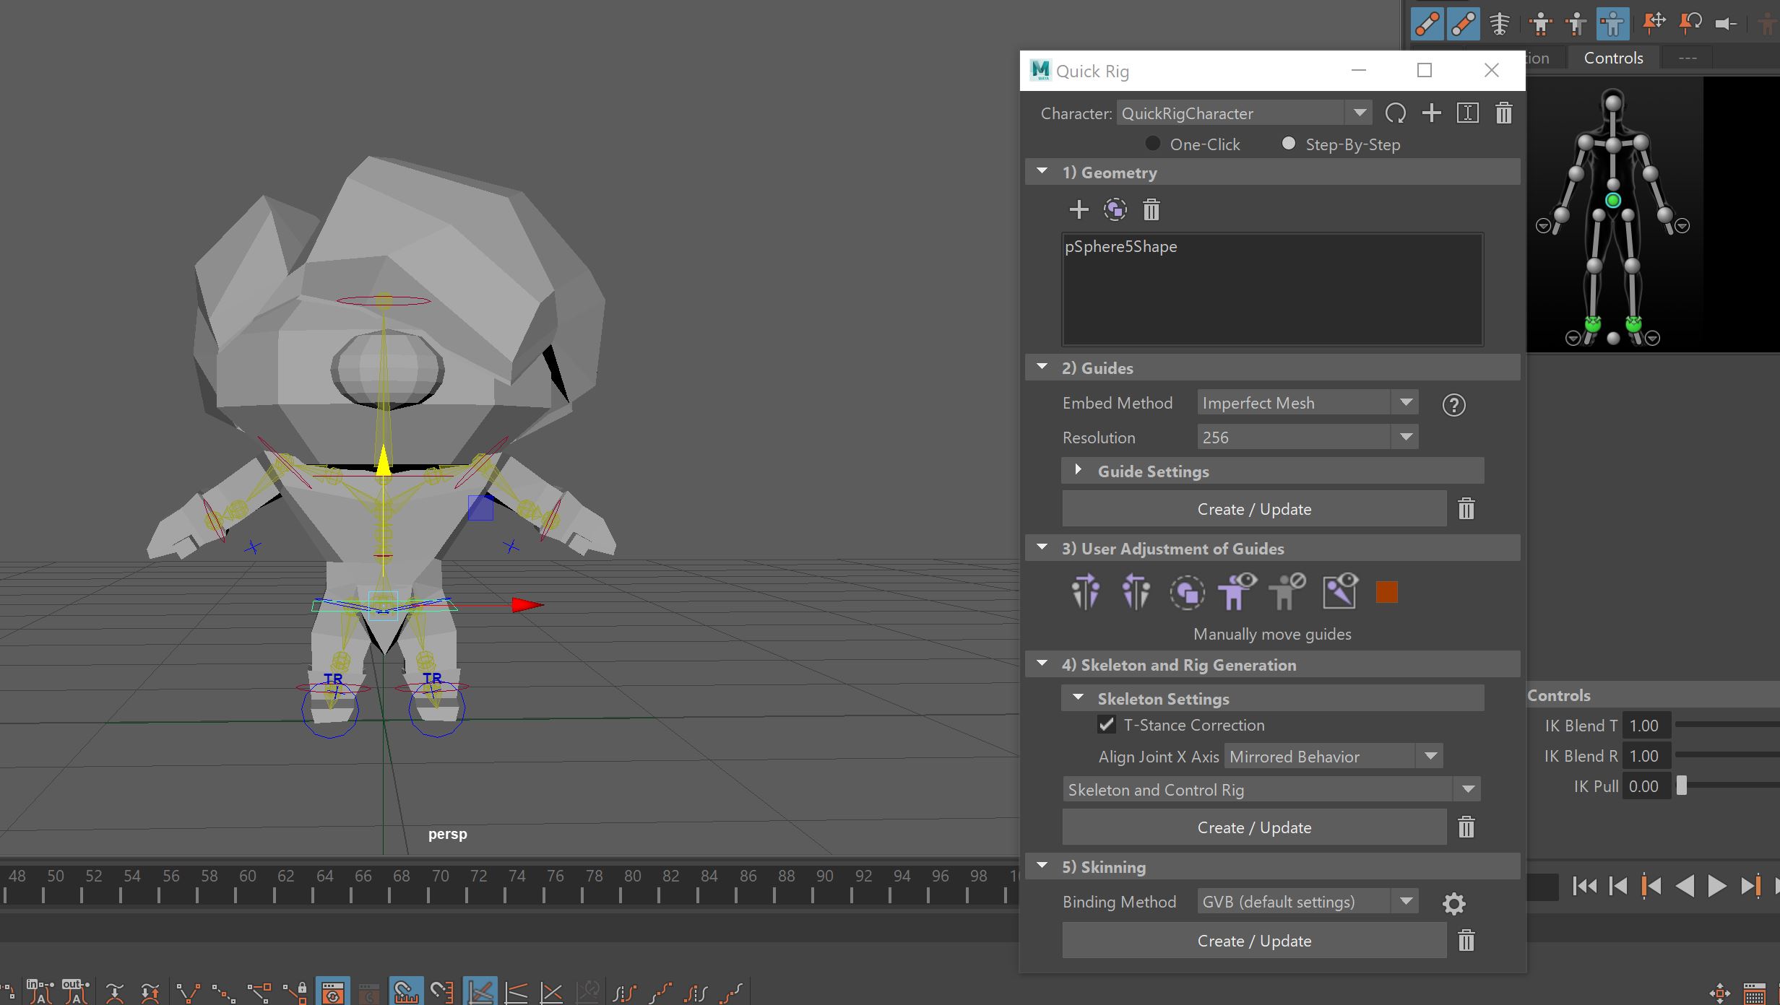Select all meshes in the scene icon
The image size is (1780, 1005).
click(x=1115, y=209)
